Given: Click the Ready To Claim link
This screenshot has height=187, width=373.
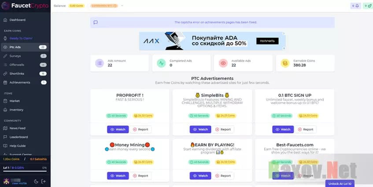Looking at the screenshot, I should click(x=21, y=38).
